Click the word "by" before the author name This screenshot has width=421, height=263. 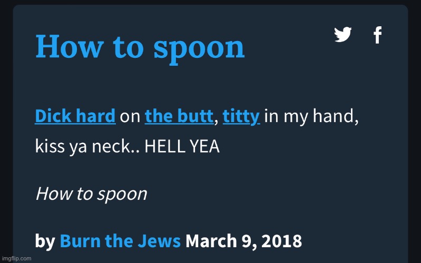45,241
